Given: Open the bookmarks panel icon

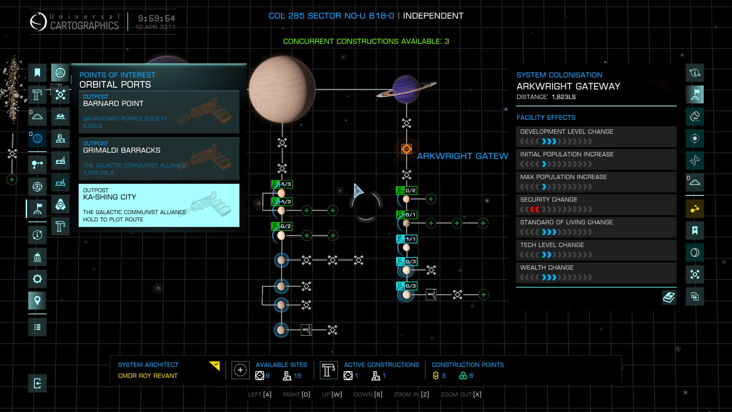Looking at the screenshot, I should point(37,72).
